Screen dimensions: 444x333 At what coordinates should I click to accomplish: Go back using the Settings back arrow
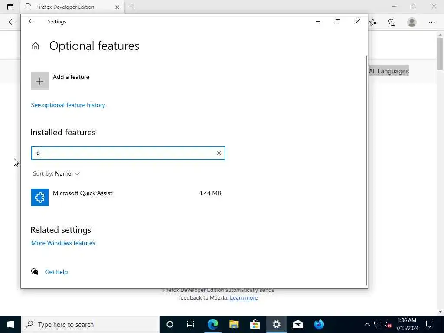pyautogui.click(x=31, y=21)
